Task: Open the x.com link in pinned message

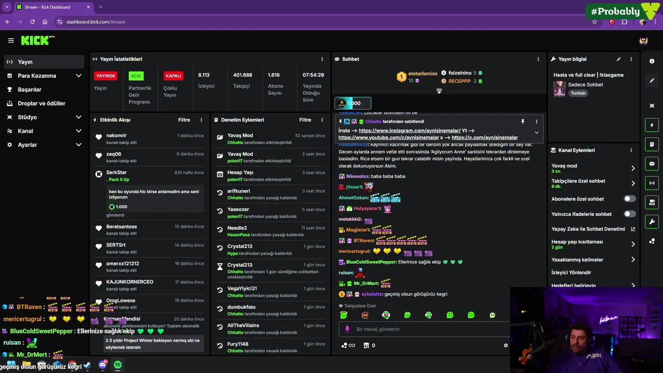Action: click(485, 137)
